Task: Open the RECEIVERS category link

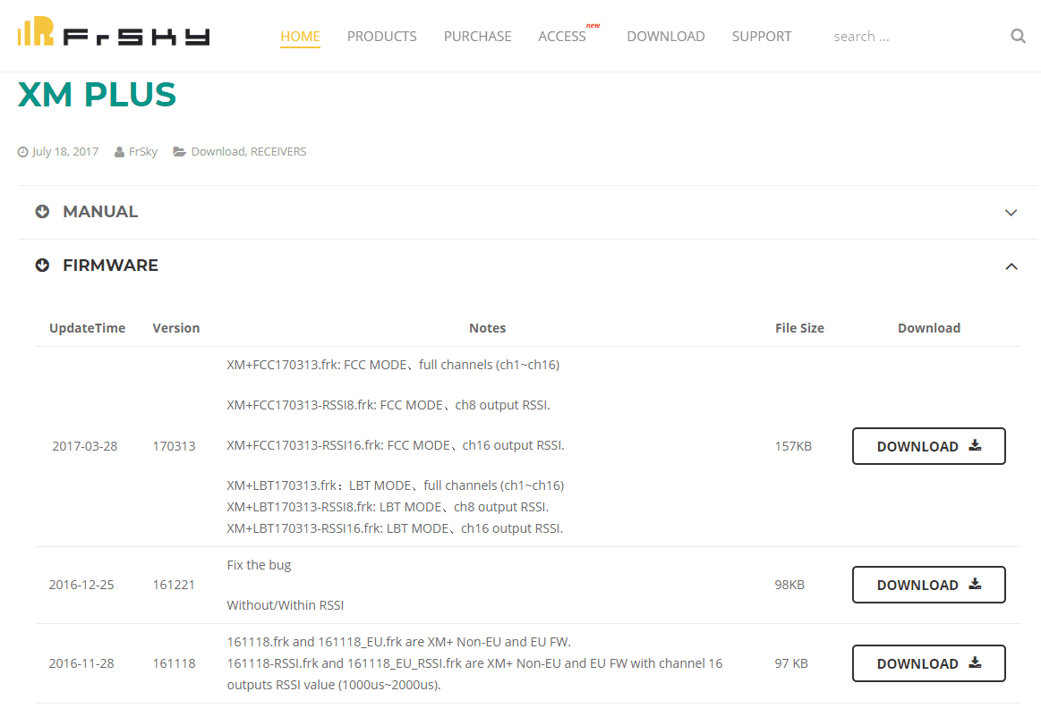Action: coord(278,152)
